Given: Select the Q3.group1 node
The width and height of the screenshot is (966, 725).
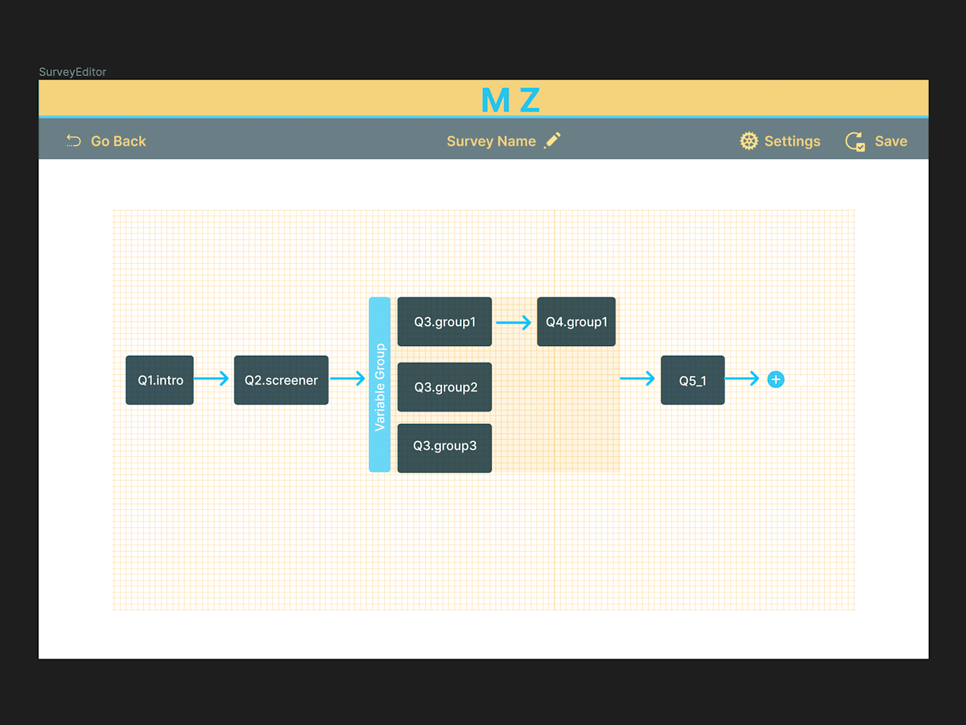Looking at the screenshot, I should [x=445, y=322].
